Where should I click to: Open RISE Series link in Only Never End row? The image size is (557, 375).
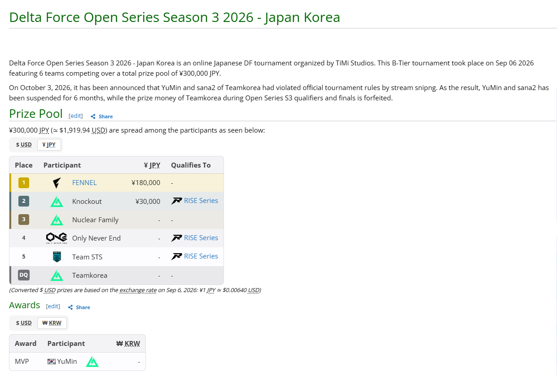[201, 238]
